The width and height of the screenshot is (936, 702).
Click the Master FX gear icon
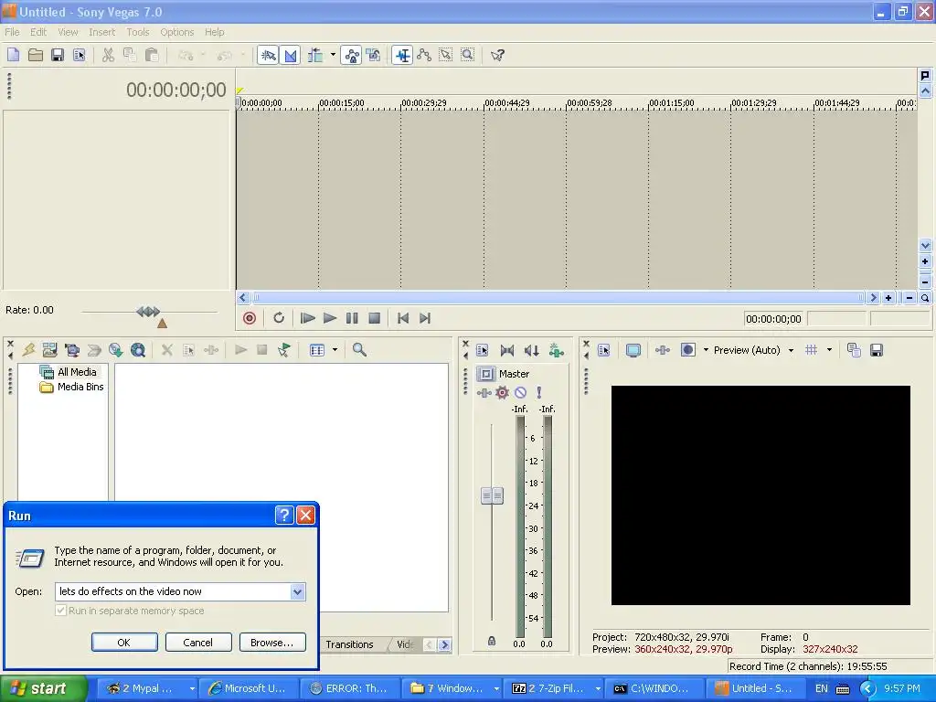502,392
